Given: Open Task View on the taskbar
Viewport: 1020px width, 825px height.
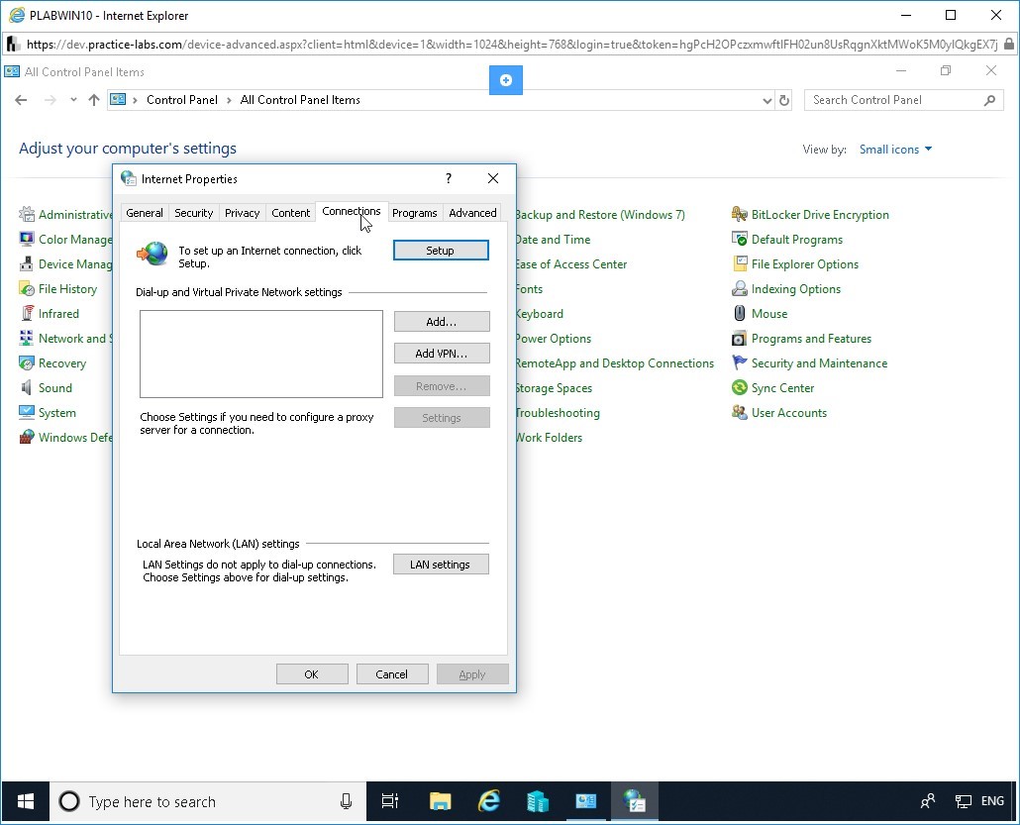Looking at the screenshot, I should pos(389,801).
